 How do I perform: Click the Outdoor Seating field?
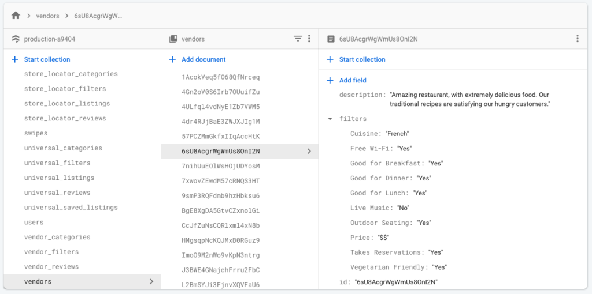391,223
